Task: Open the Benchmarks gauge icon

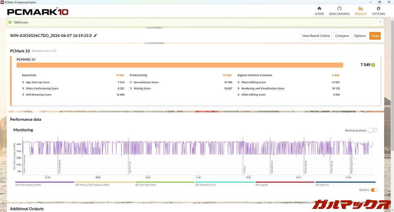Action: click(x=339, y=9)
